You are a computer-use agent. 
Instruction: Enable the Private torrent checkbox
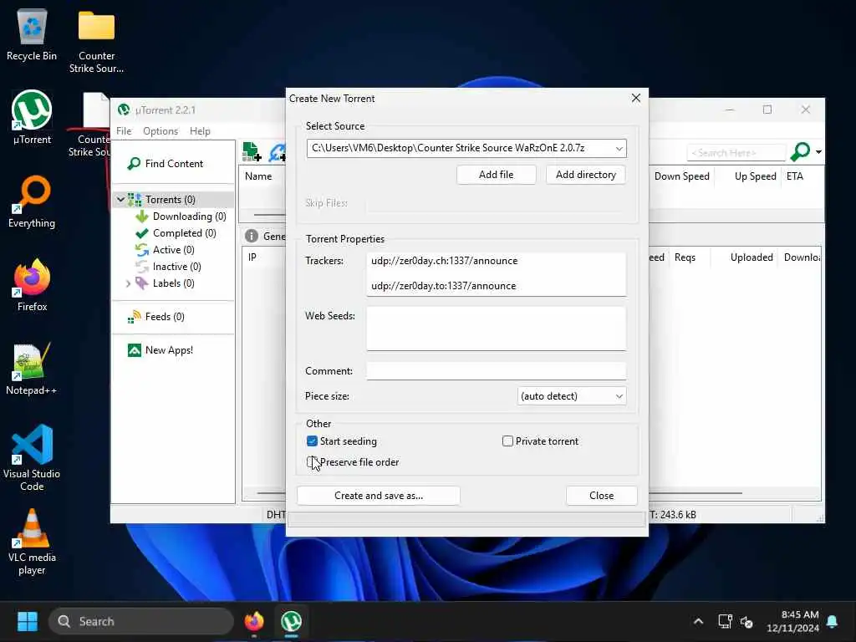(x=507, y=441)
